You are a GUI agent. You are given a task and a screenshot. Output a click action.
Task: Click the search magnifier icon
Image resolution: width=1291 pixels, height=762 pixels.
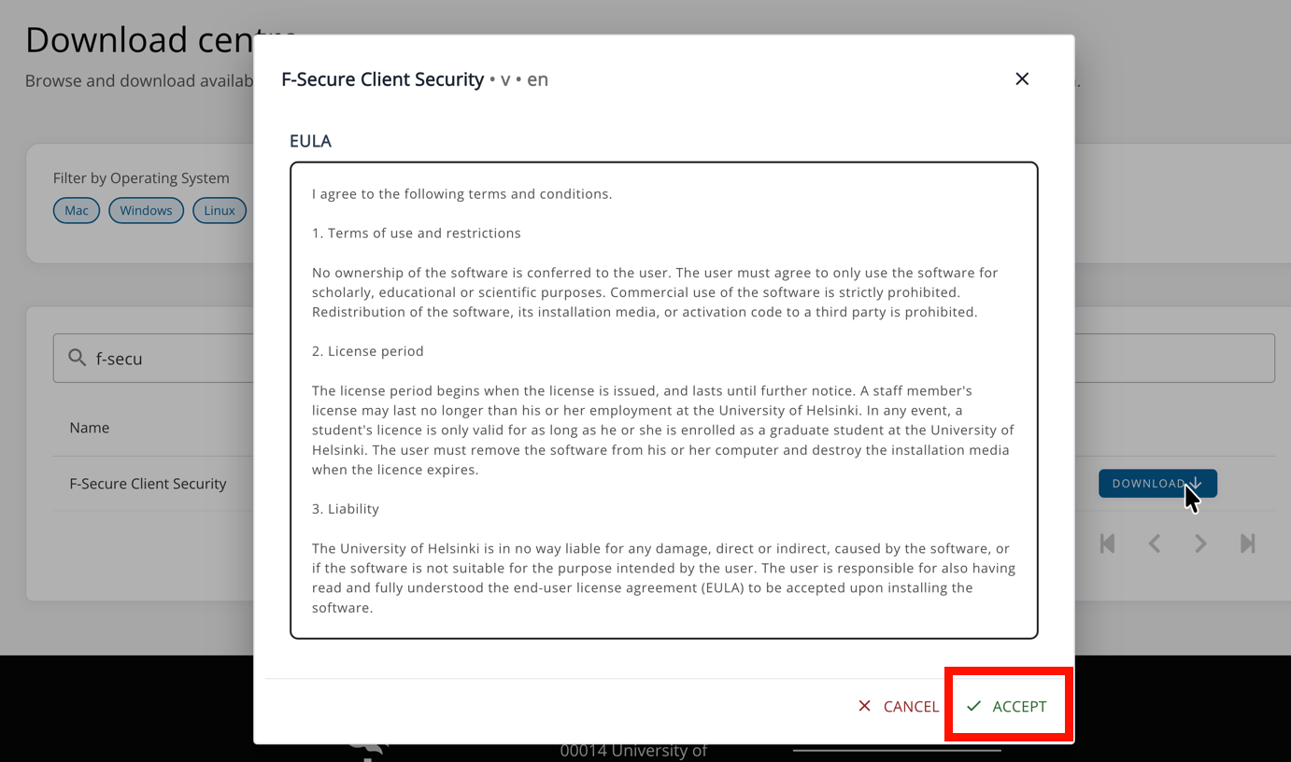pos(78,358)
